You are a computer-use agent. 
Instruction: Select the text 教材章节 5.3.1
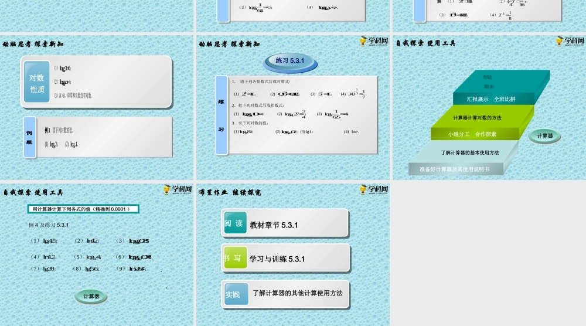point(274,225)
